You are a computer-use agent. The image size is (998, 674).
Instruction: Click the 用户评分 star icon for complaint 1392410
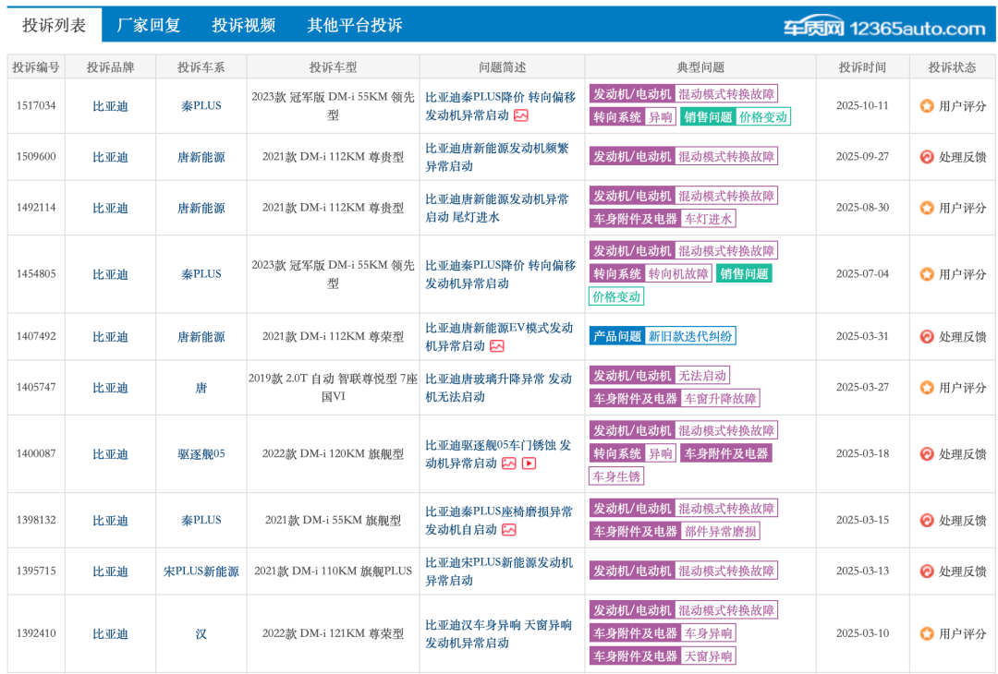(x=927, y=634)
